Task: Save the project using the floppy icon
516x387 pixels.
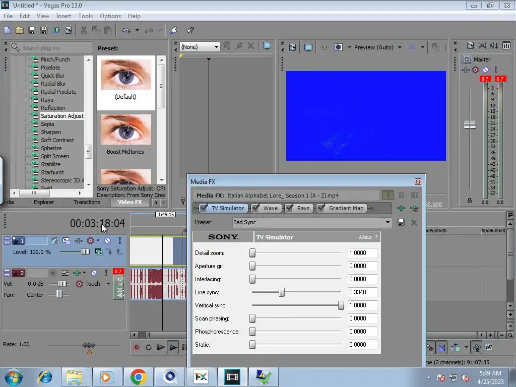Action: 32,30
